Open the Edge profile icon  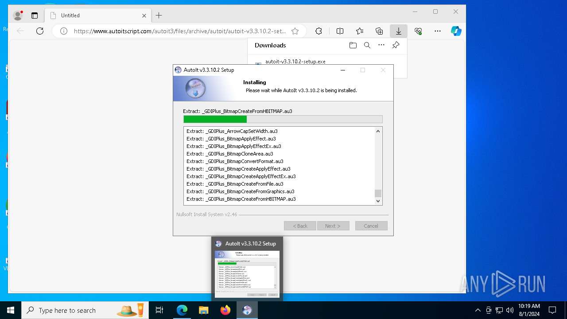pyautogui.click(x=18, y=16)
